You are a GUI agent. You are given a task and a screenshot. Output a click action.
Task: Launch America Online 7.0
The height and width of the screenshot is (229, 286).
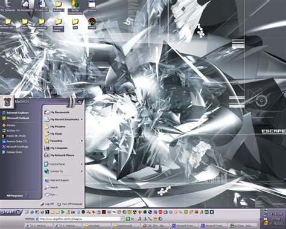(14, 141)
